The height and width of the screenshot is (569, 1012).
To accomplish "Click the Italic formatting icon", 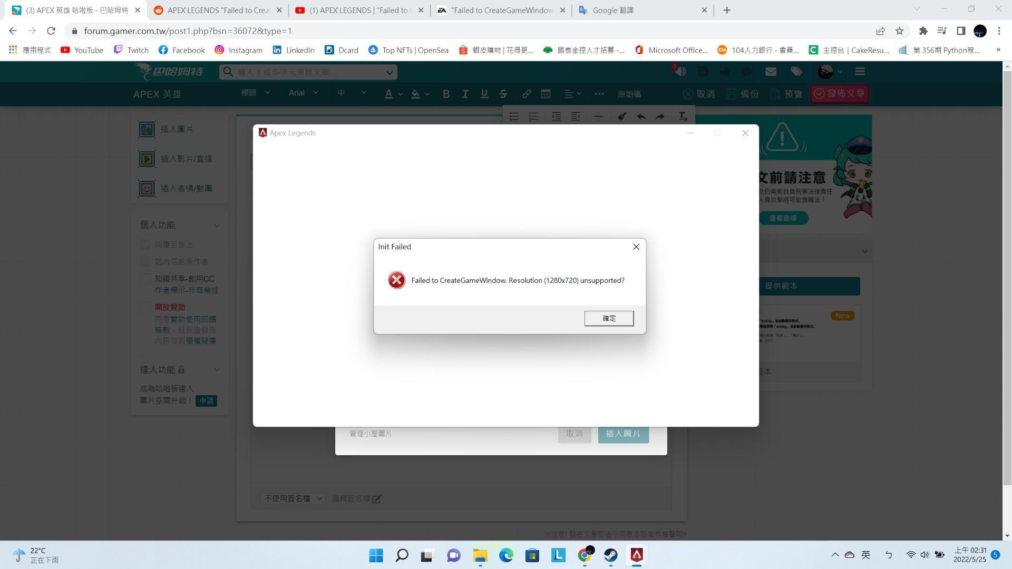I will [466, 94].
